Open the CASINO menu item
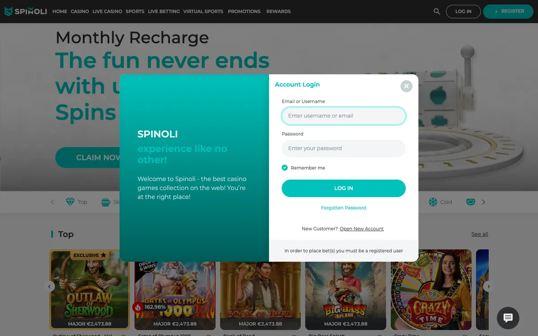This screenshot has width=538, height=336. 80,12
